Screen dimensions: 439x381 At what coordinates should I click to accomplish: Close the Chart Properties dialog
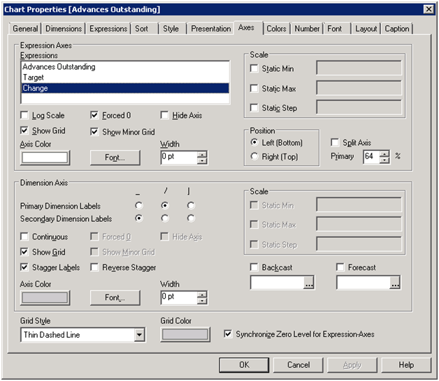(x=428, y=9)
